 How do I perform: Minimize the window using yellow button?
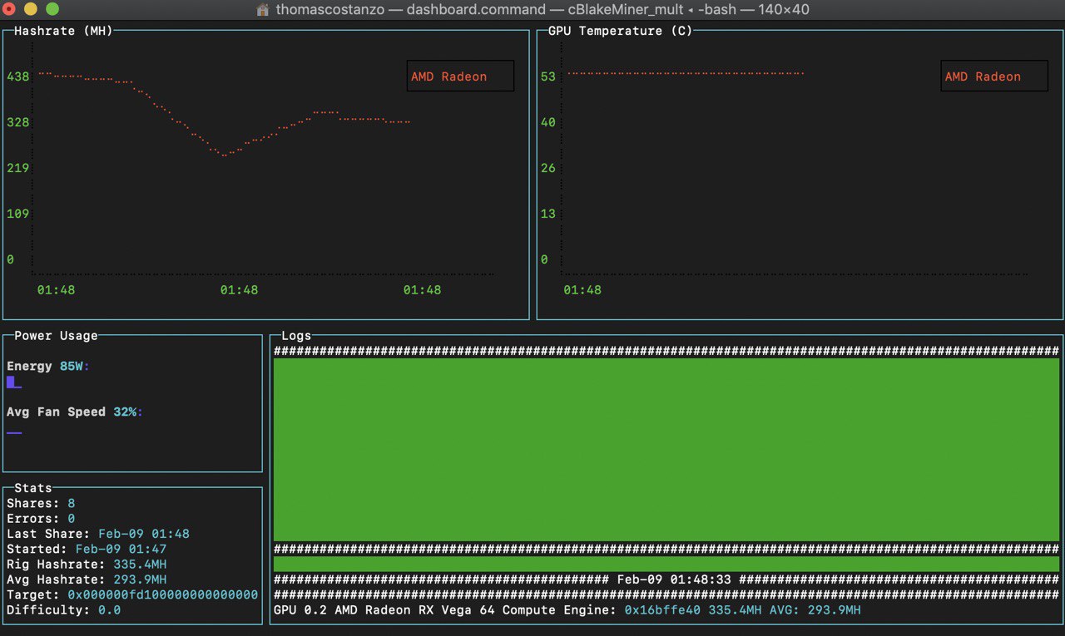tap(31, 9)
